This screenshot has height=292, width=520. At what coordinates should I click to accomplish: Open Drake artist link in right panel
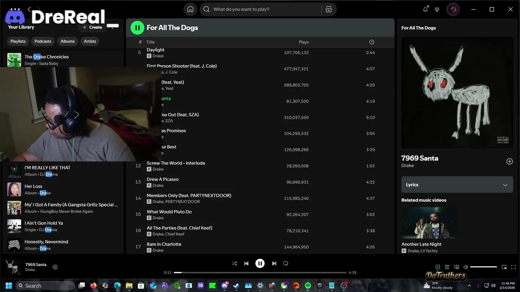[407, 165]
